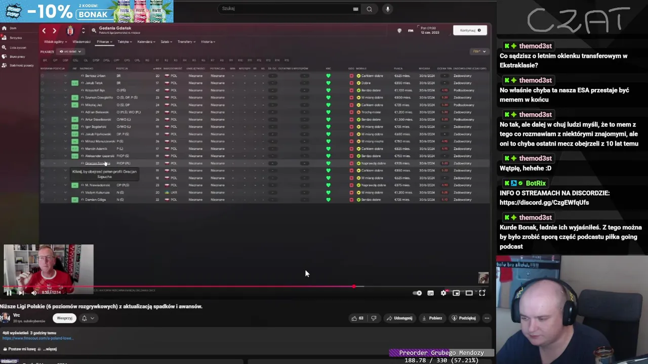Open the Gedania Gdańsk club badge

70,30
